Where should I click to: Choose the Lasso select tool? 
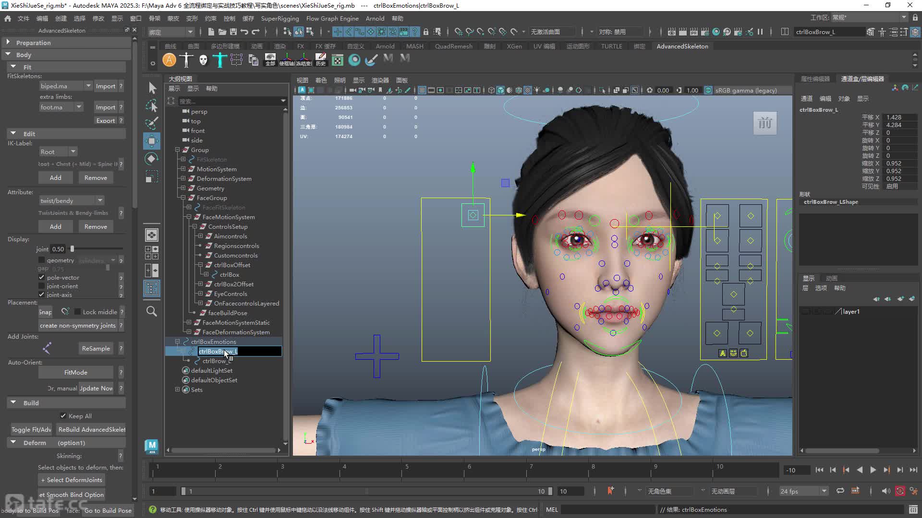(152, 106)
